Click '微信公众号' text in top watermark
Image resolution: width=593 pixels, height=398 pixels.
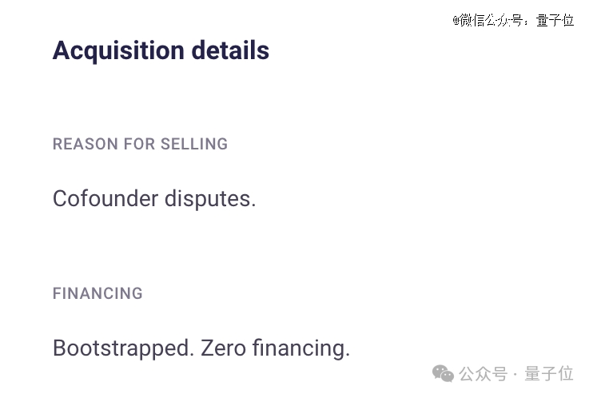(492, 20)
